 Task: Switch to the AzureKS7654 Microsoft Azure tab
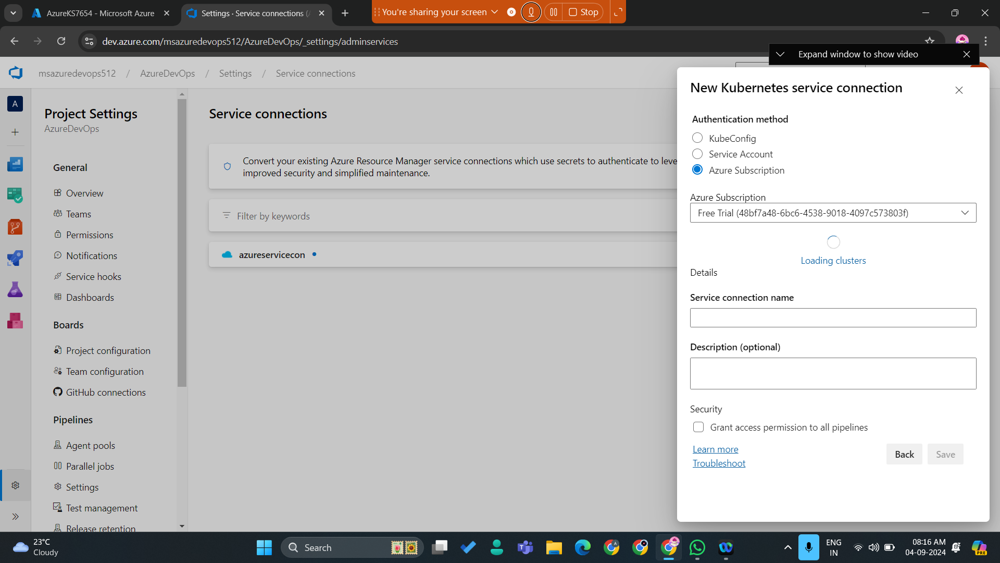(x=101, y=13)
